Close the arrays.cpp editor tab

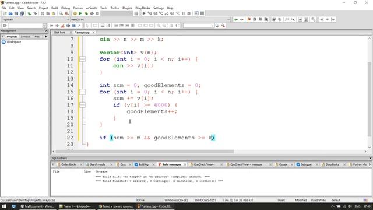point(93,33)
